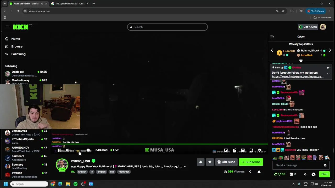335x188 pixels.
Task: Jump to LIVE in the player
Action: point(115,150)
